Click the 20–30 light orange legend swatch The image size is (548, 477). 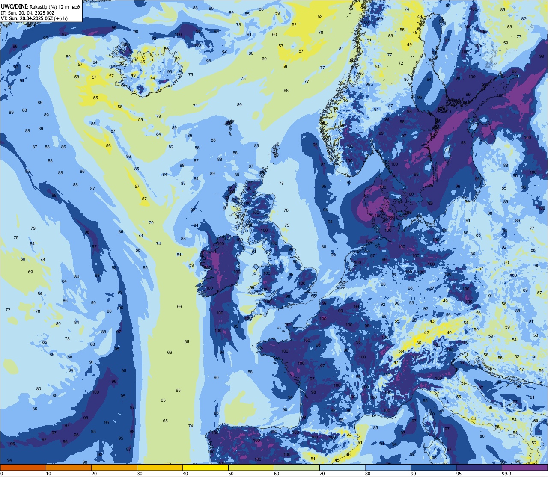click(114, 467)
